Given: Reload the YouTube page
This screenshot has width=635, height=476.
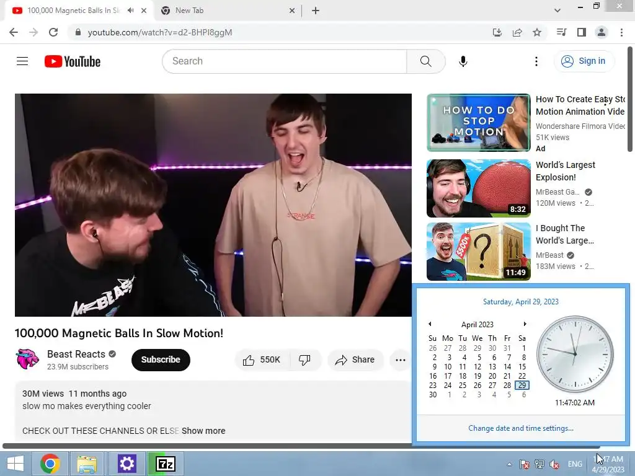Looking at the screenshot, I should (53, 32).
